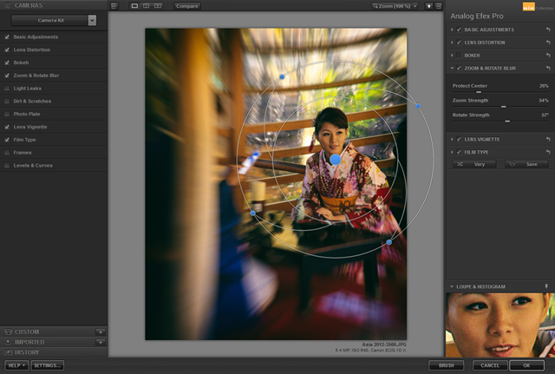Viewport: 555px width, 374px height.
Task: Switch to split preview view icon
Action: coord(146,5)
